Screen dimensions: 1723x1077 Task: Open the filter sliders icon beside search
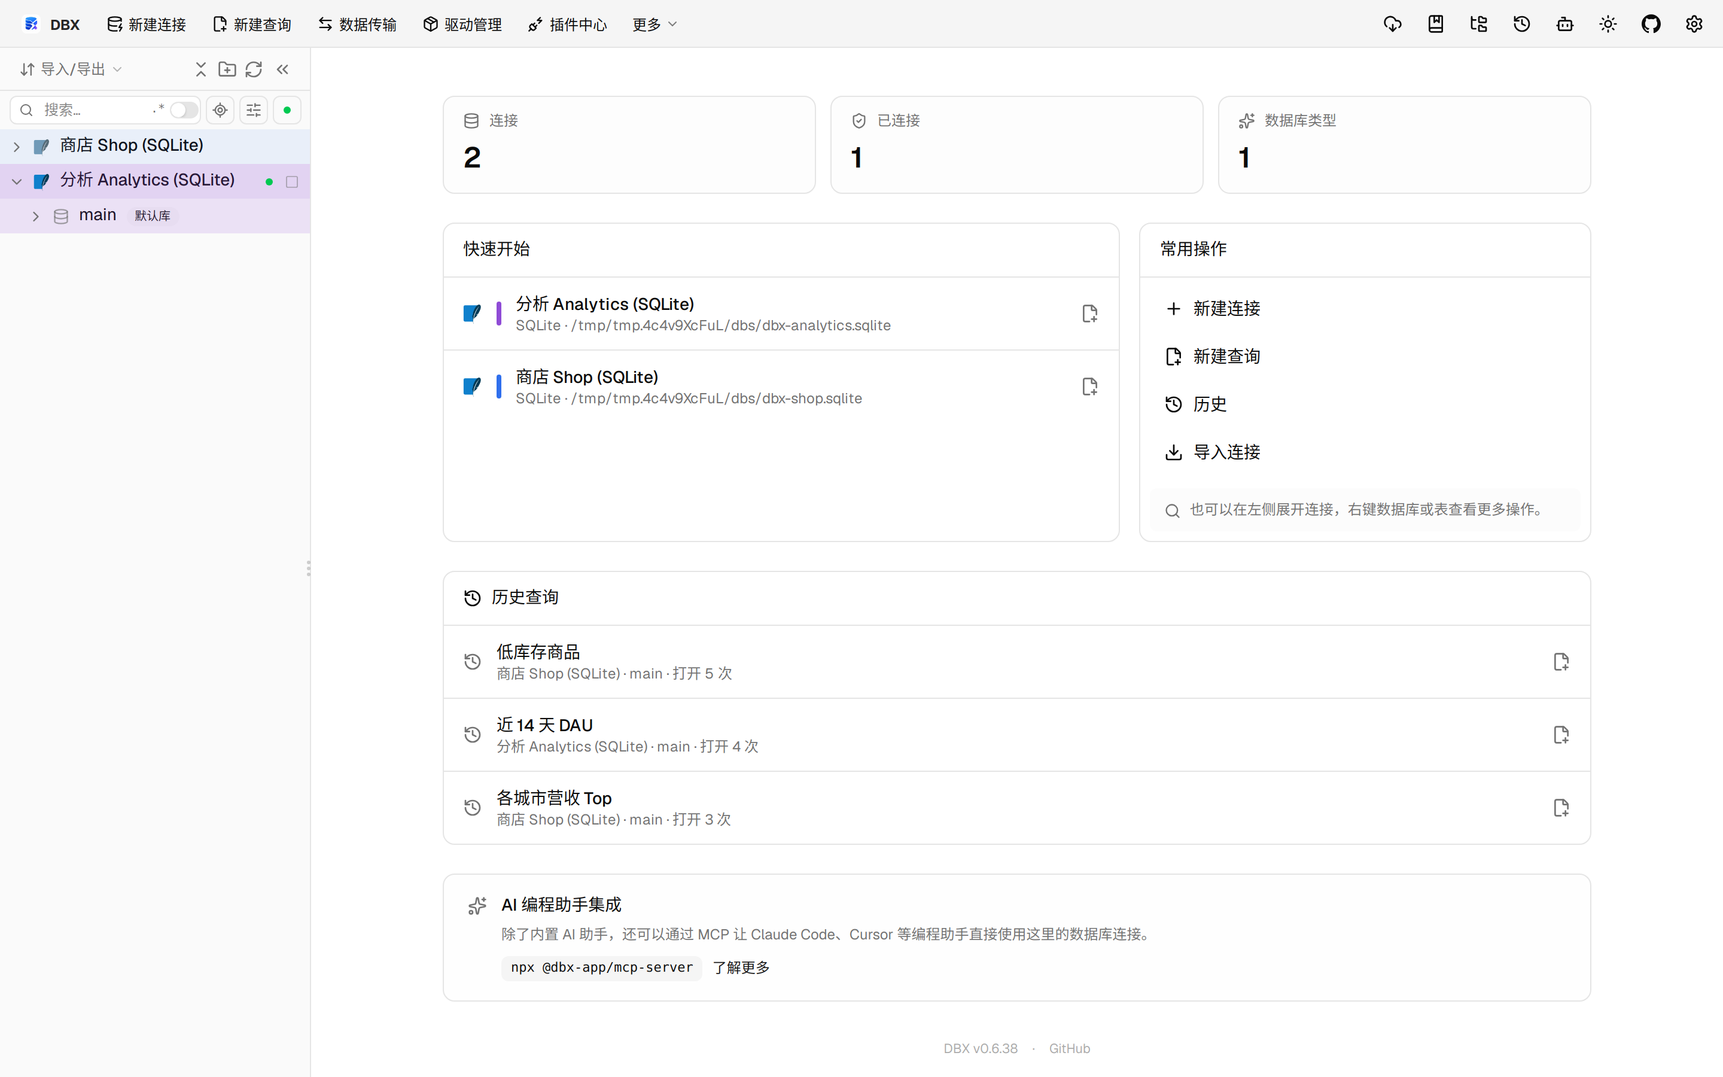click(x=254, y=109)
